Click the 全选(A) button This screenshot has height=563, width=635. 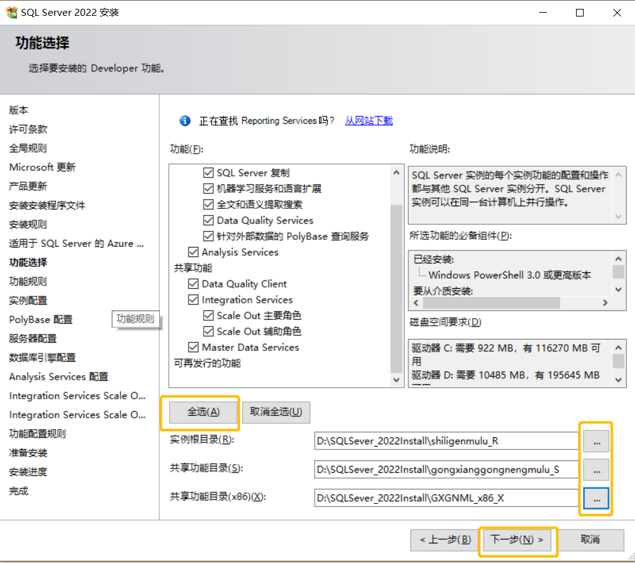pyautogui.click(x=203, y=412)
